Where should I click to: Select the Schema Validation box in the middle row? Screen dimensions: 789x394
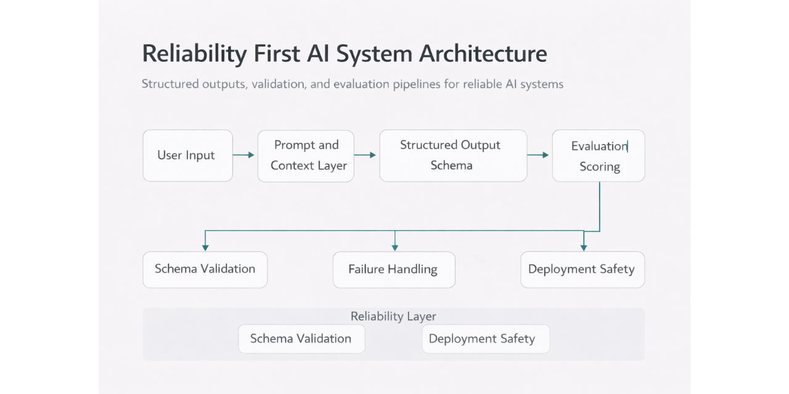(205, 269)
